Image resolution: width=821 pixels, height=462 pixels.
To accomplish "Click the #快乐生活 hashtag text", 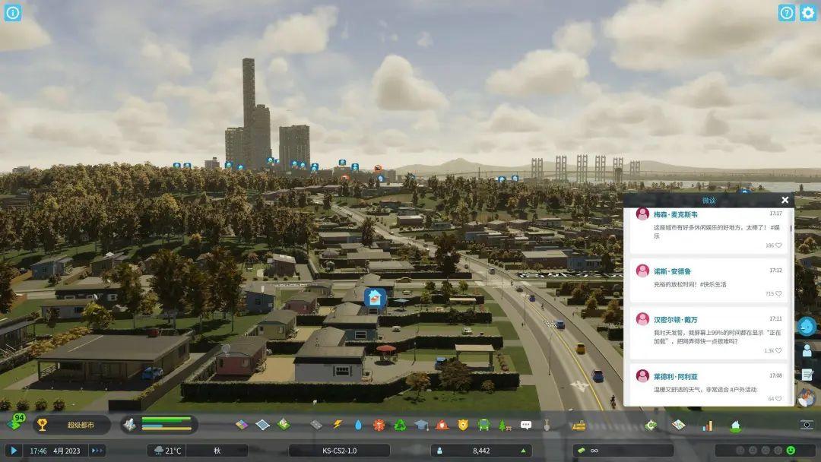I will point(713,285).
